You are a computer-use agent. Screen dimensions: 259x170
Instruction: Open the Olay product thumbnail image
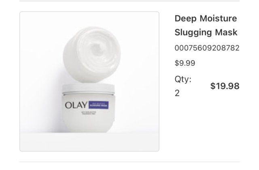coord(89,82)
